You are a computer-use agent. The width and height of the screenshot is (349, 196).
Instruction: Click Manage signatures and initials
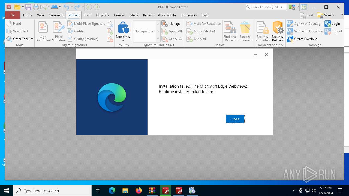point(172,24)
